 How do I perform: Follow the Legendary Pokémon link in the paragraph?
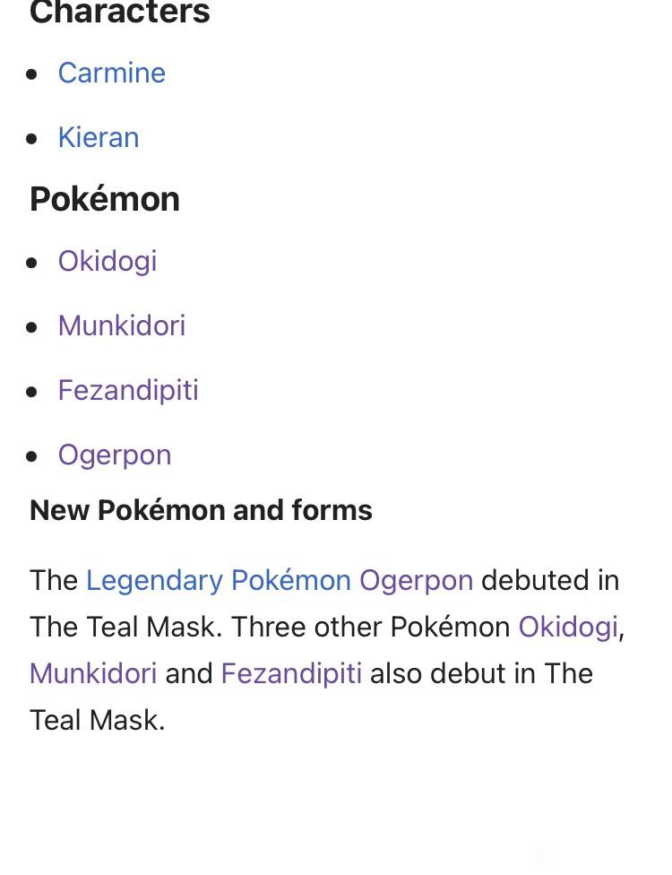coord(218,581)
